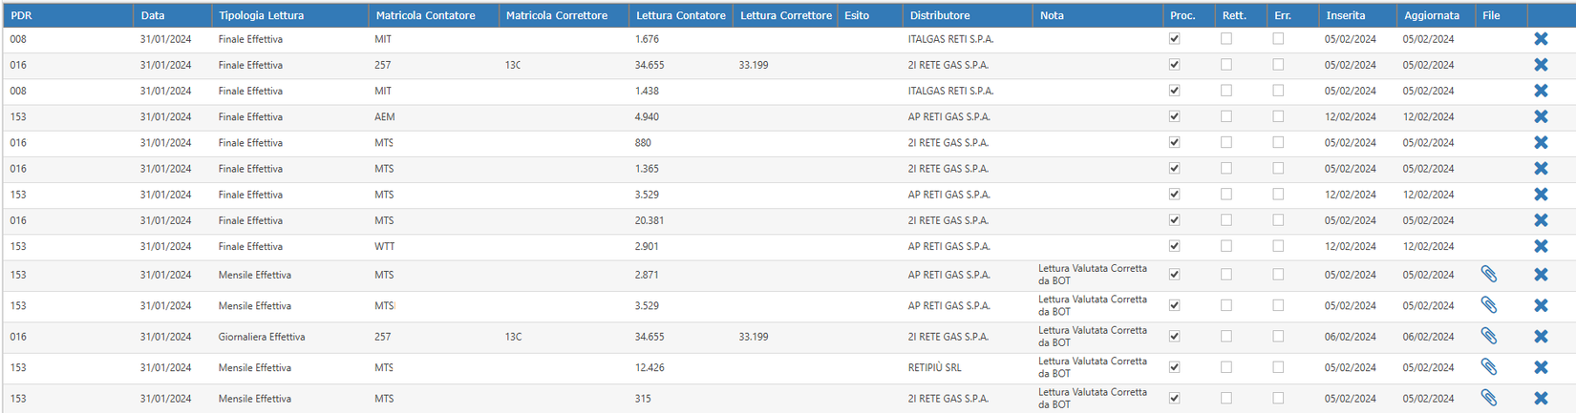Delete the row with reading 1.438
1576x413 pixels.
tap(1541, 91)
